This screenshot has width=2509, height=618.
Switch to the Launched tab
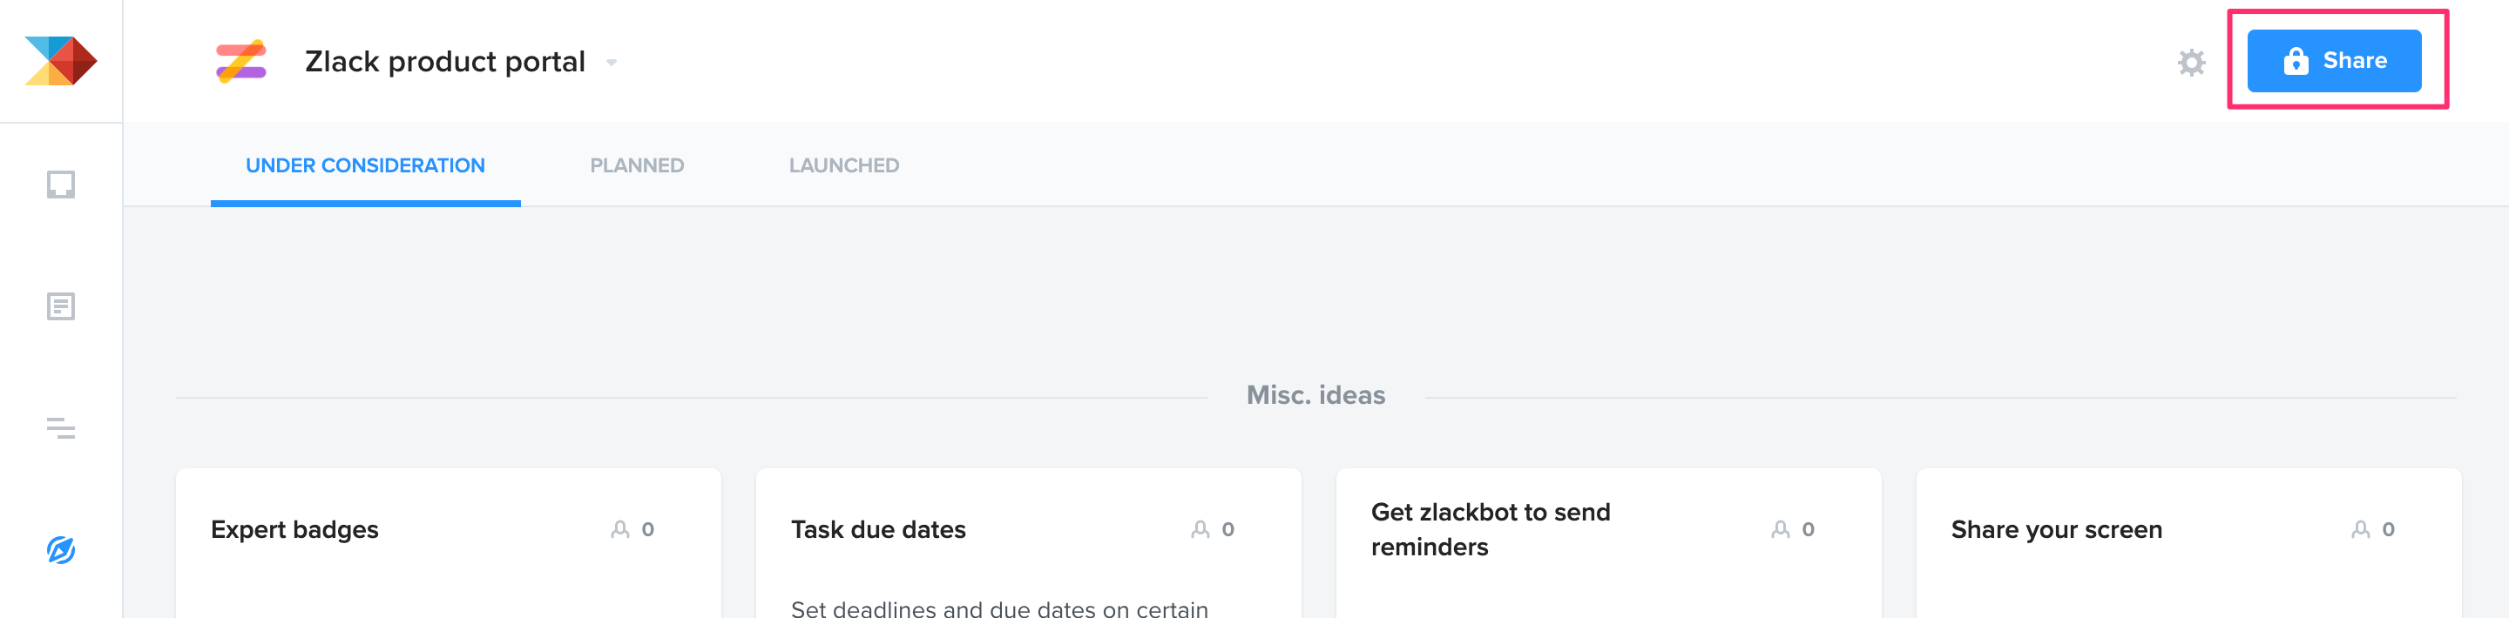click(x=843, y=165)
